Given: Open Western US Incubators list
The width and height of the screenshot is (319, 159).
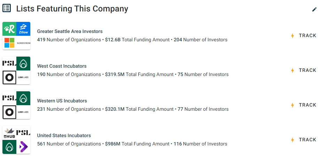Looking at the screenshot, I should [x=62, y=101].
